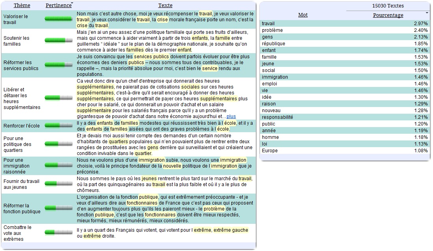Click the relevance bar for Soutenir les familles
Image resolution: width=433 pixels, height=251 pixels.
(59, 40)
